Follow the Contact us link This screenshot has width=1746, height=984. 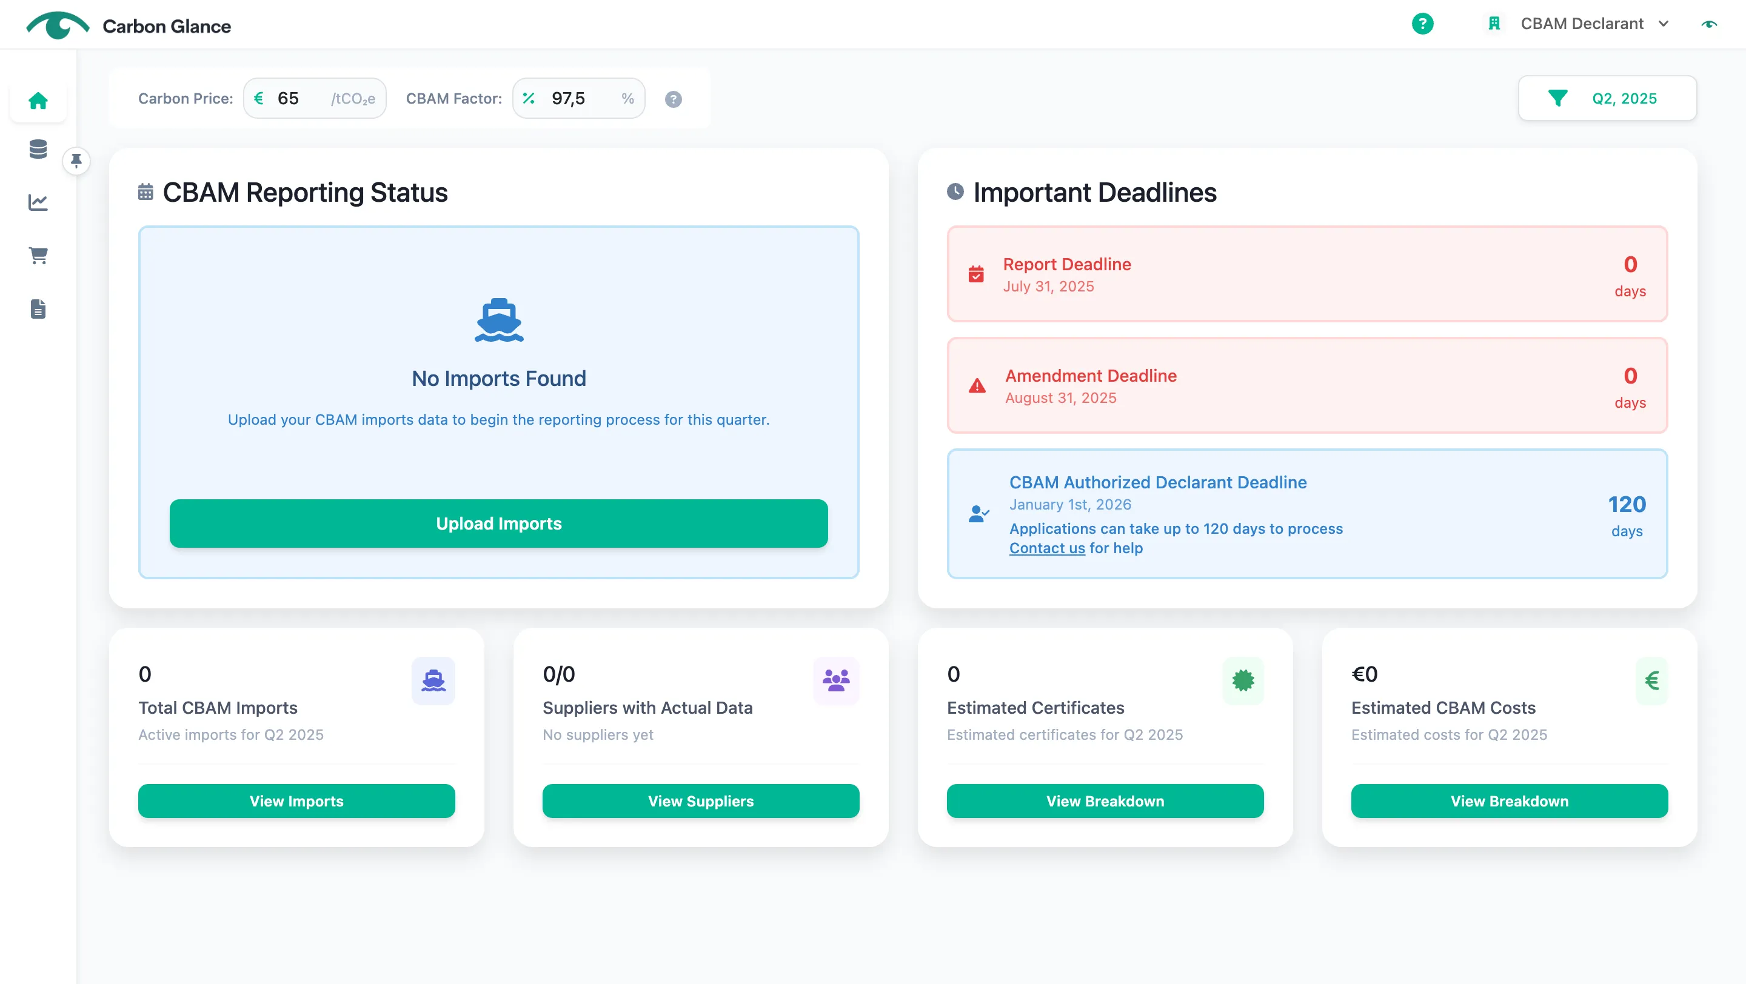(x=1046, y=548)
